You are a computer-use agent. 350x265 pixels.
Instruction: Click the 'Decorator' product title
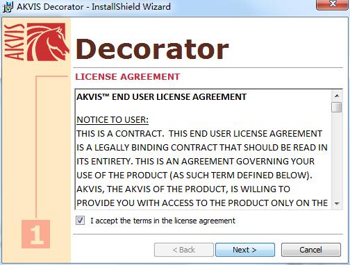pos(152,49)
